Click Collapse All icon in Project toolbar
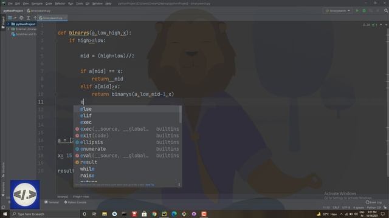 pyautogui.click(x=35, y=18)
